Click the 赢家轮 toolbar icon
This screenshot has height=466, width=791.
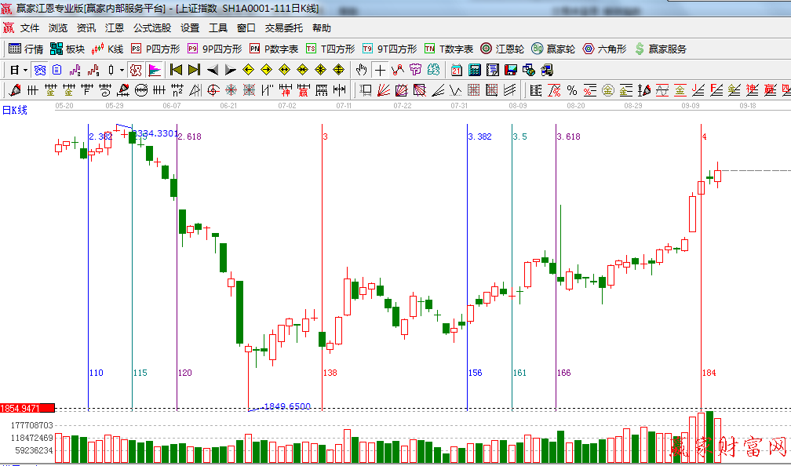coord(553,49)
